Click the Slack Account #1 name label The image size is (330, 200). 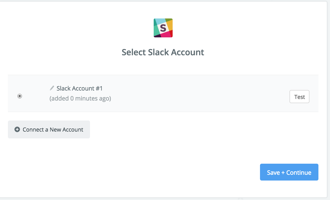coord(79,88)
